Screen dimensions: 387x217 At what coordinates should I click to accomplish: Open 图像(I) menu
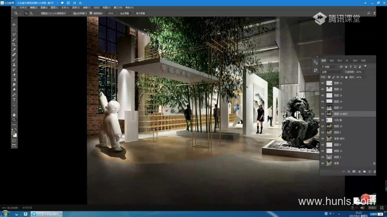pos(44,8)
